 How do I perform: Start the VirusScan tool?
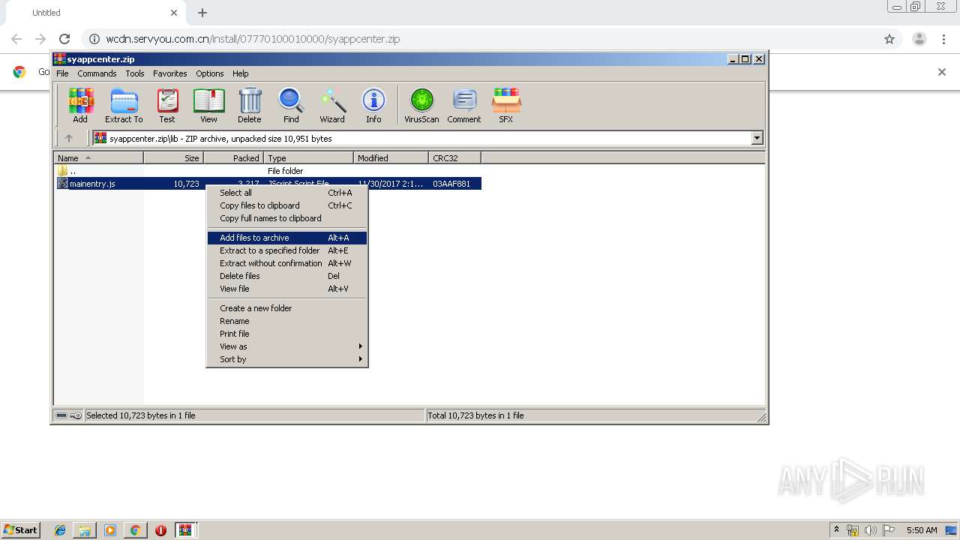tap(421, 105)
